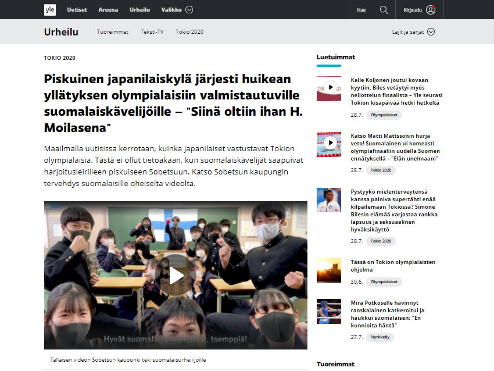Play the Kalle Koljonen sidebar video
Image resolution: width=494 pixels, height=371 pixels.
329,88
